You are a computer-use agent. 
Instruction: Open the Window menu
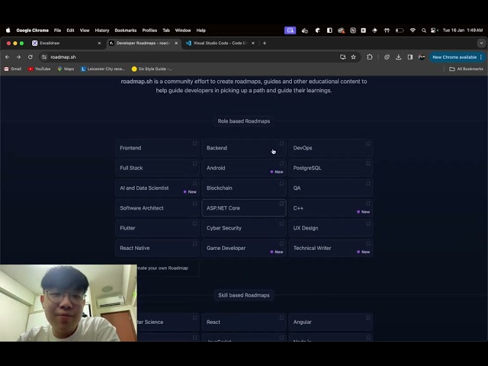point(183,30)
